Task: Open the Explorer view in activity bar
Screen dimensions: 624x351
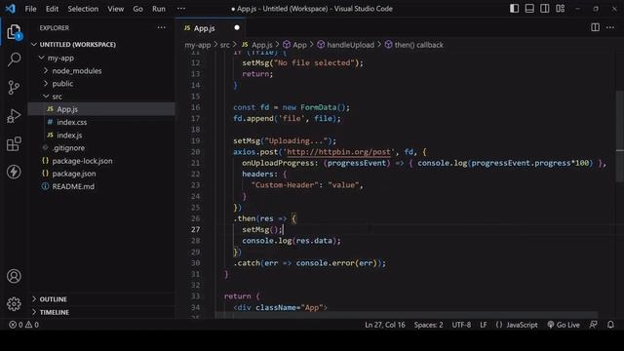Action: coord(14,32)
